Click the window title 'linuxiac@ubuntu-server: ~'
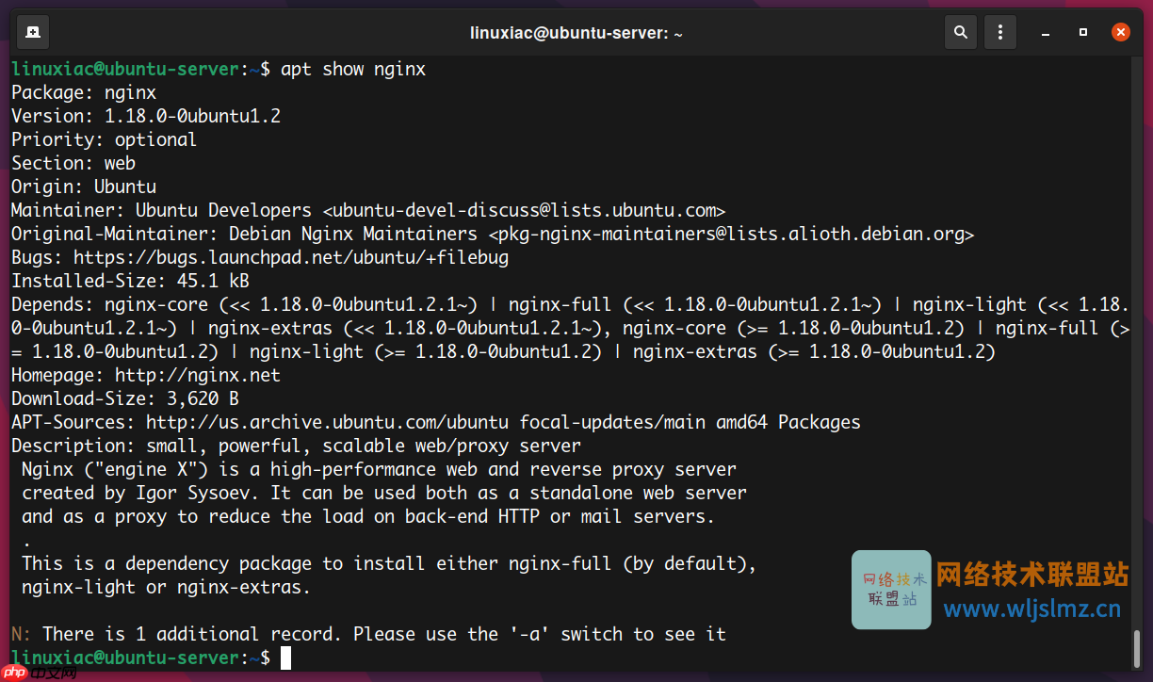The width and height of the screenshot is (1153, 682). coord(576,33)
